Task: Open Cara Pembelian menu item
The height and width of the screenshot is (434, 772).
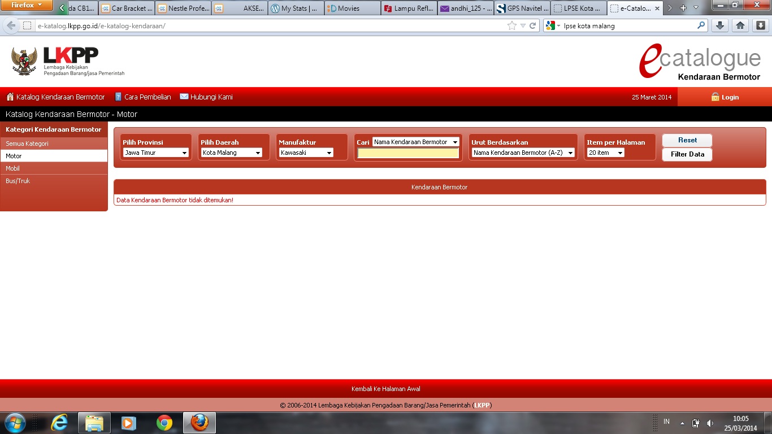Action: coord(142,97)
